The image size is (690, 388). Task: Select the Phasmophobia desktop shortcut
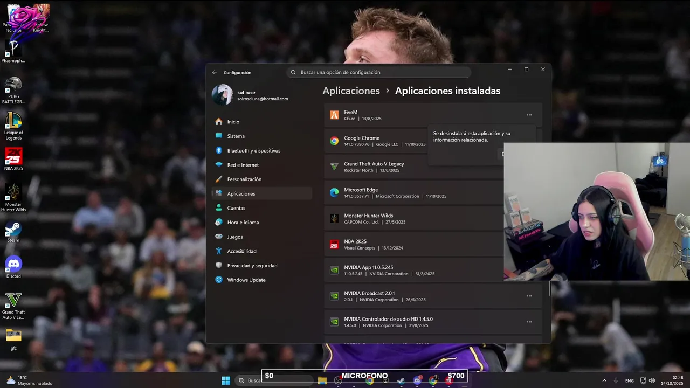(13, 52)
